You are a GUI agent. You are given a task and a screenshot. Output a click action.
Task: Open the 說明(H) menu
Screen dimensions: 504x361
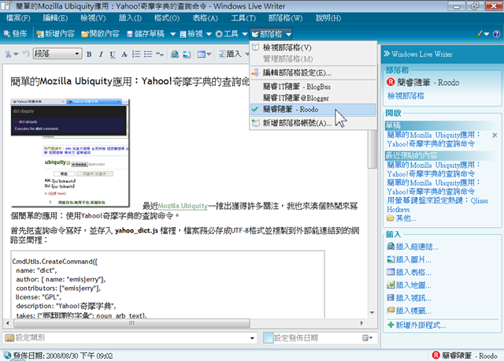(x=328, y=18)
